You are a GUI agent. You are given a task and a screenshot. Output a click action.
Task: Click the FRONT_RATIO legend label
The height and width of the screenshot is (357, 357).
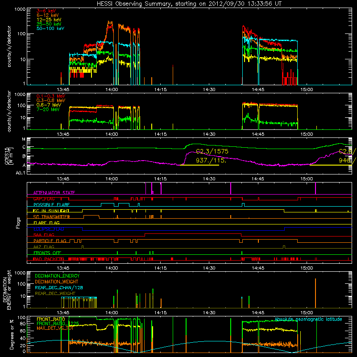(51, 319)
